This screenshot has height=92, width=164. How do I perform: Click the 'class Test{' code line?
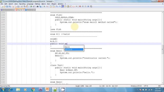(57, 65)
